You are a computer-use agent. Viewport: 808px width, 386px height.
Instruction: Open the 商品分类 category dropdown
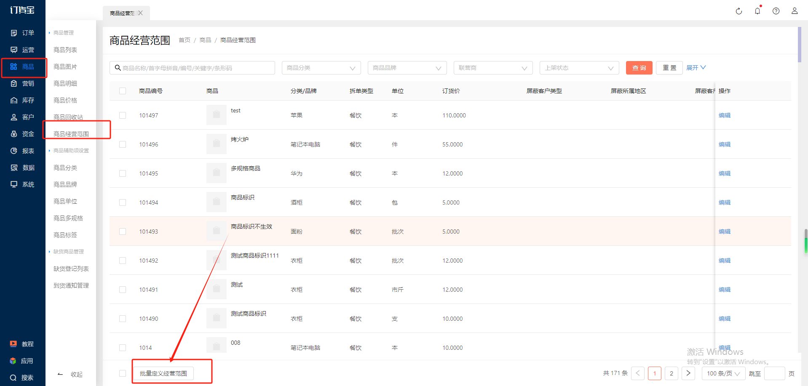click(x=321, y=68)
